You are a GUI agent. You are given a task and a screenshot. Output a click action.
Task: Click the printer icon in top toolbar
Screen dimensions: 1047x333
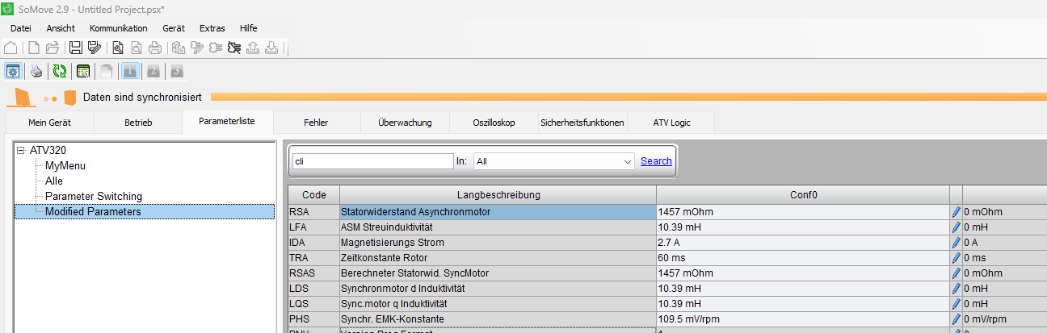click(x=154, y=48)
